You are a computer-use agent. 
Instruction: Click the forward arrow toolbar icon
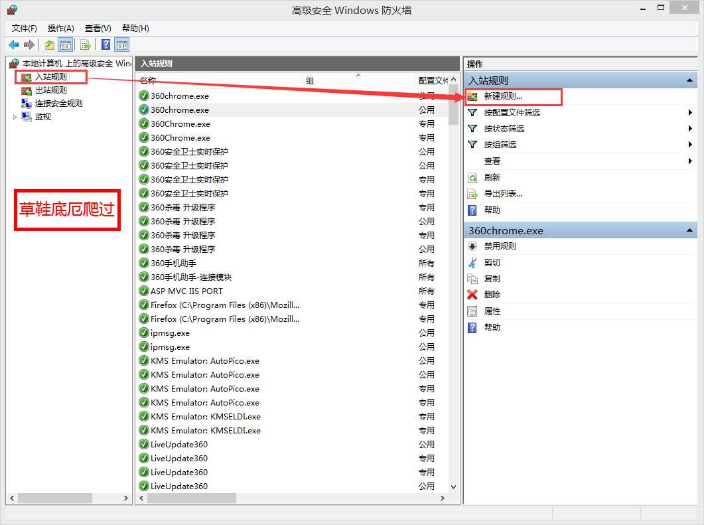[x=29, y=44]
